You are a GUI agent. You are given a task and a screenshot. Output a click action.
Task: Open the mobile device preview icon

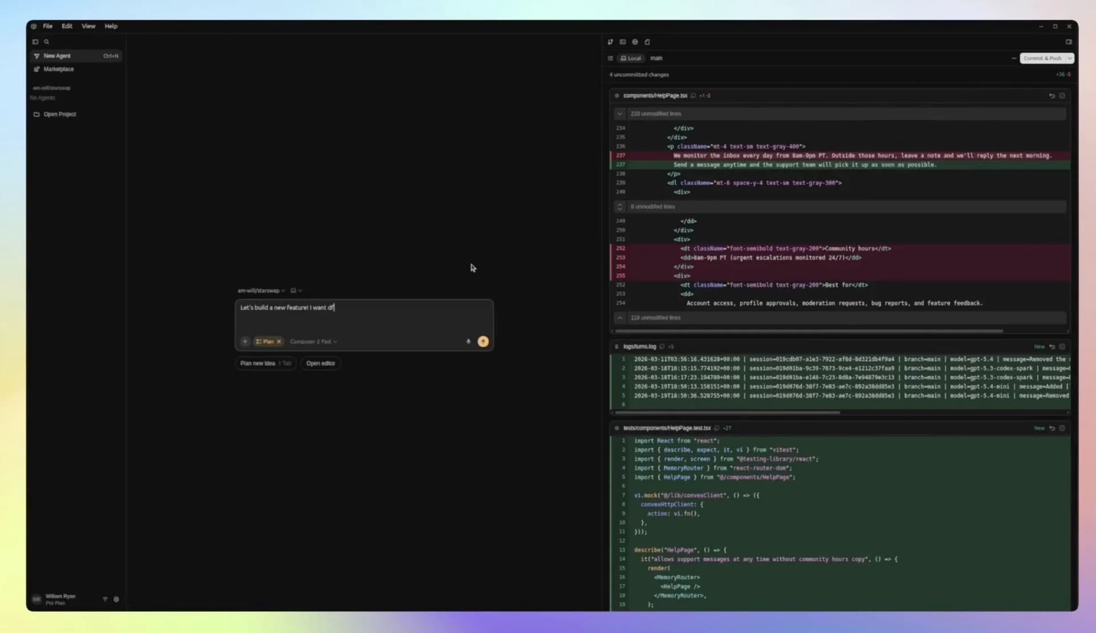coord(647,42)
